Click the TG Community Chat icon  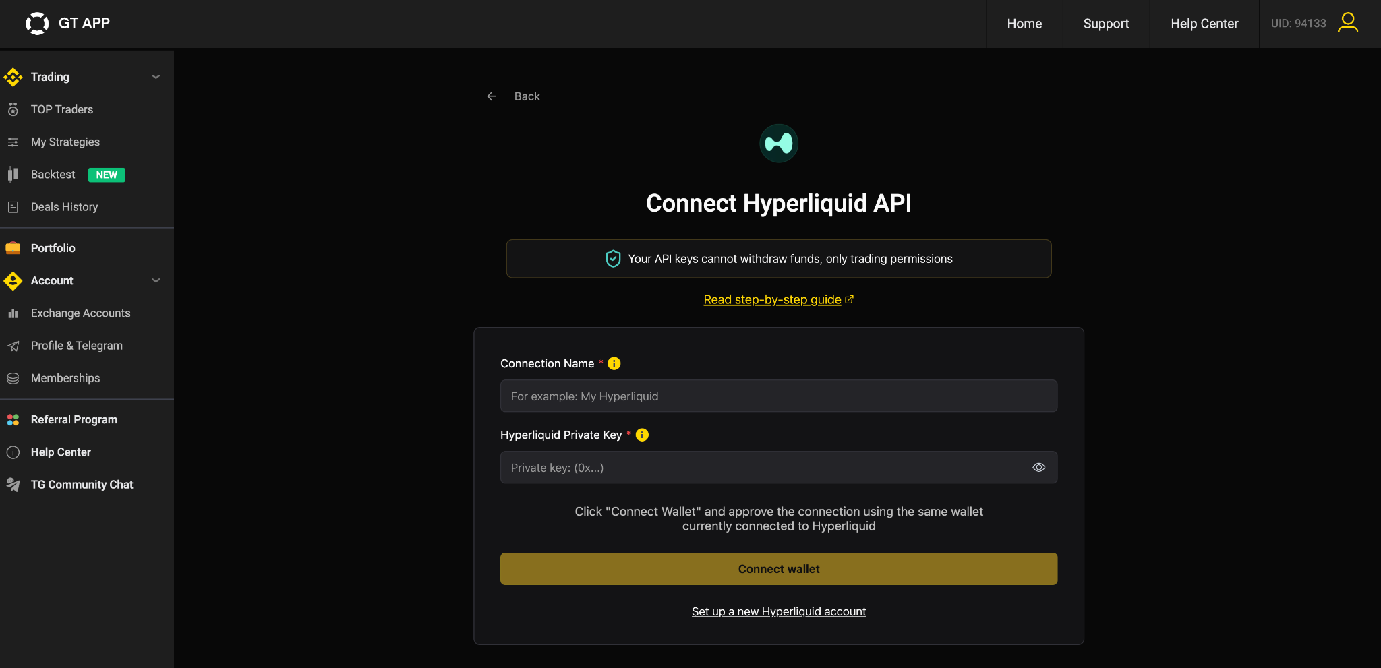[x=13, y=485]
